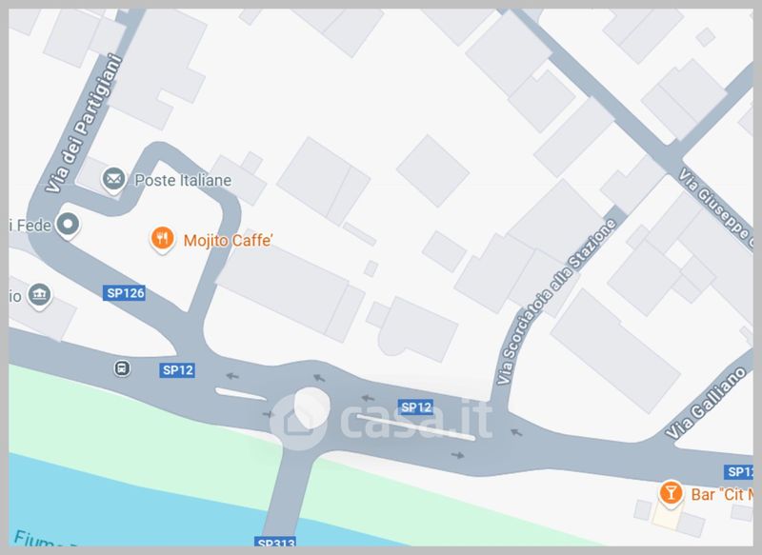
Task: Click the Via Giuseppe street label
Action: pos(716,208)
